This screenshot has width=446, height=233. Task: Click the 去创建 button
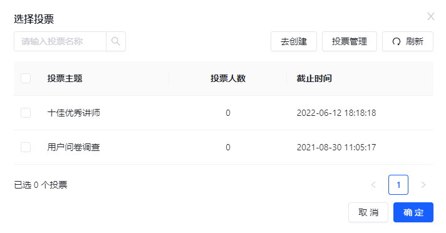[294, 41]
